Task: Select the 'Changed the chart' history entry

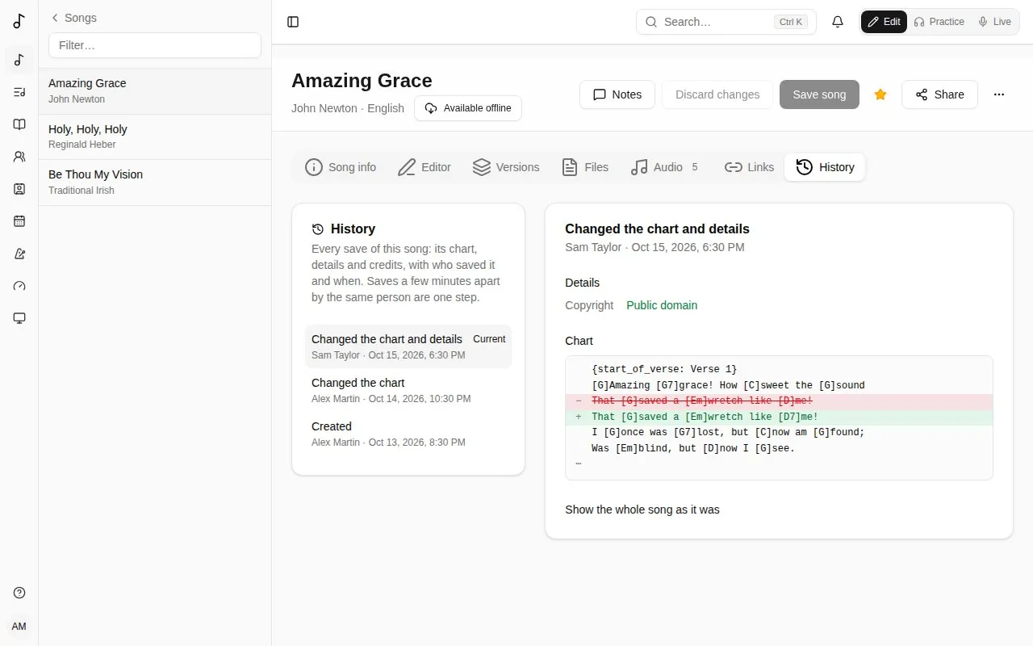Action: tap(408, 390)
